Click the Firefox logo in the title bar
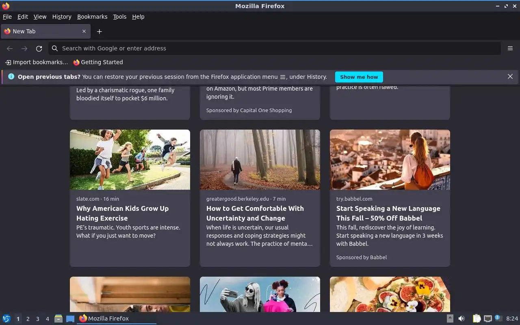 [6, 6]
